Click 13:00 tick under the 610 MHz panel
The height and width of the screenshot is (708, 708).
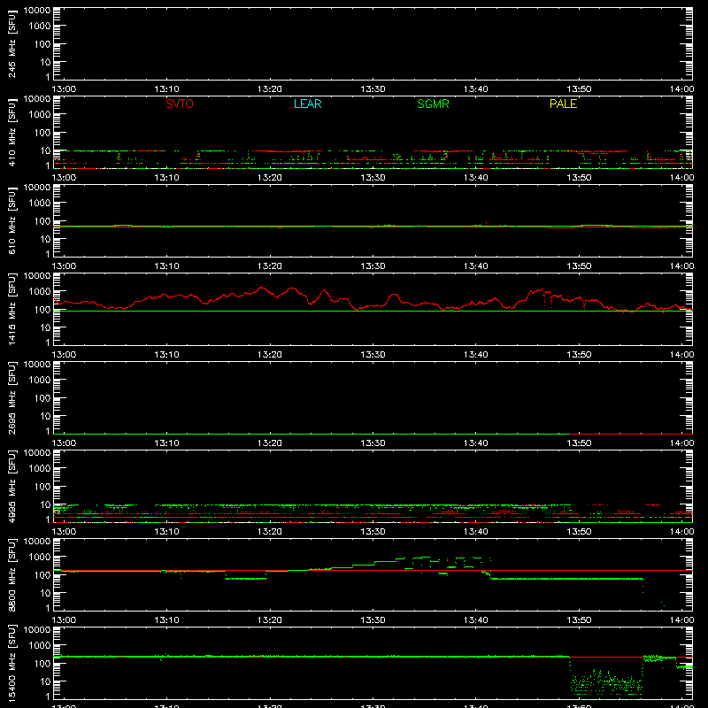64,266
